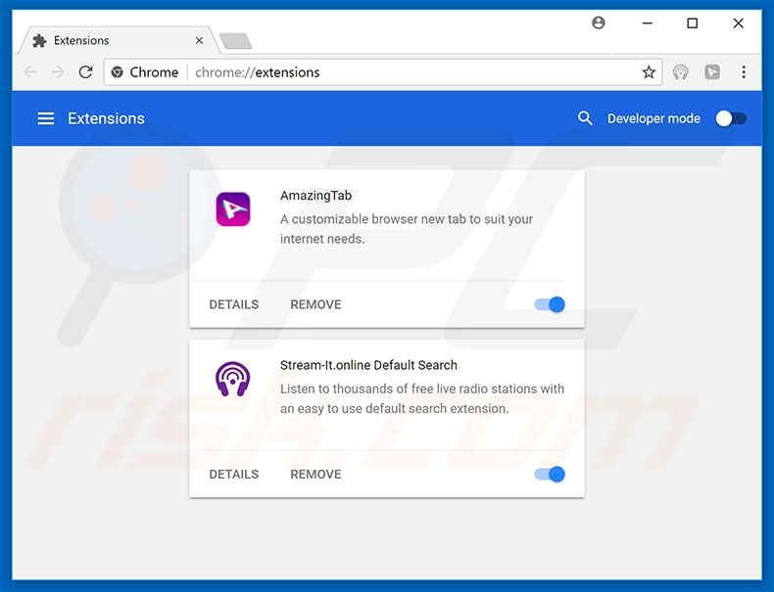
Task: Go forward to the next page
Action: pyautogui.click(x=58, y=72)
